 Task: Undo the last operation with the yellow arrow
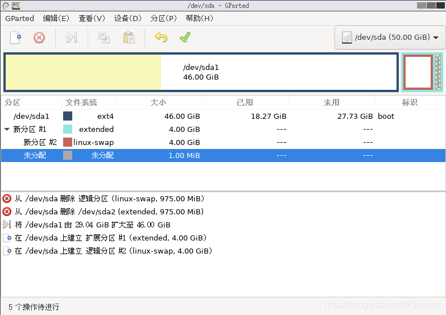point(161,38)
